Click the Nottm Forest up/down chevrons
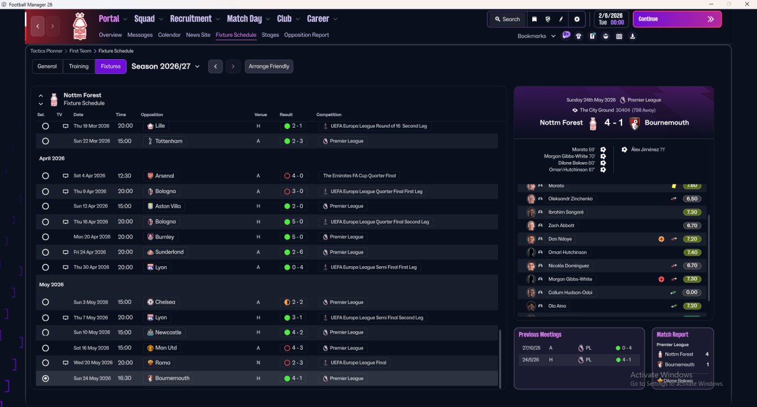This screenshot has height=407, width=757. pos(41,99)
